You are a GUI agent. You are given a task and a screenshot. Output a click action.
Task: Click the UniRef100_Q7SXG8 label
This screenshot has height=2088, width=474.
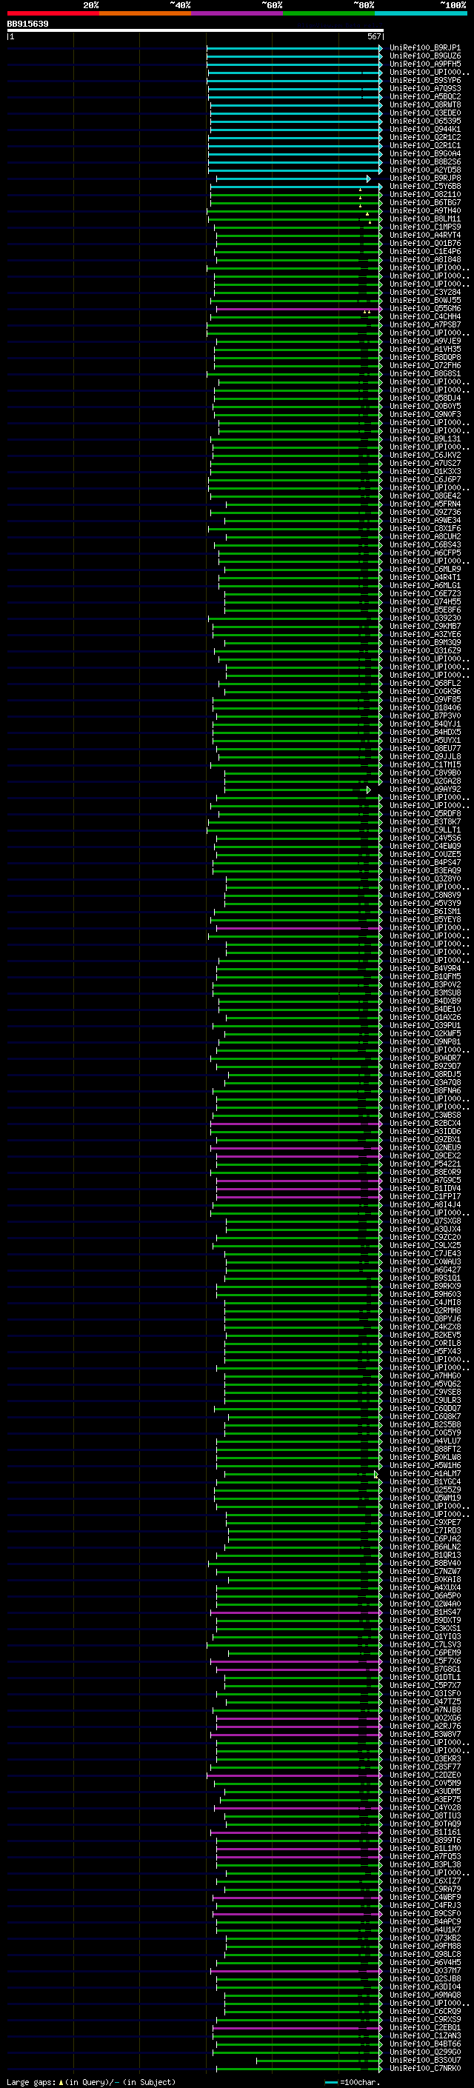[424, 1221]
